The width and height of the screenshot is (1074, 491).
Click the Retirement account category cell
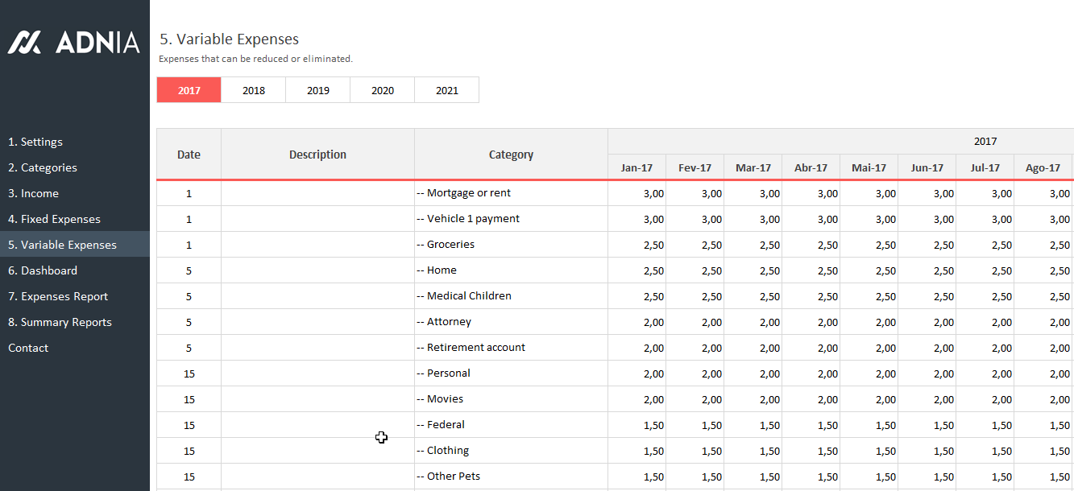[x=511, y=348]
